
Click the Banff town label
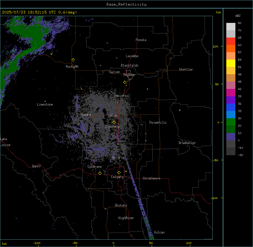click(36, 166)
